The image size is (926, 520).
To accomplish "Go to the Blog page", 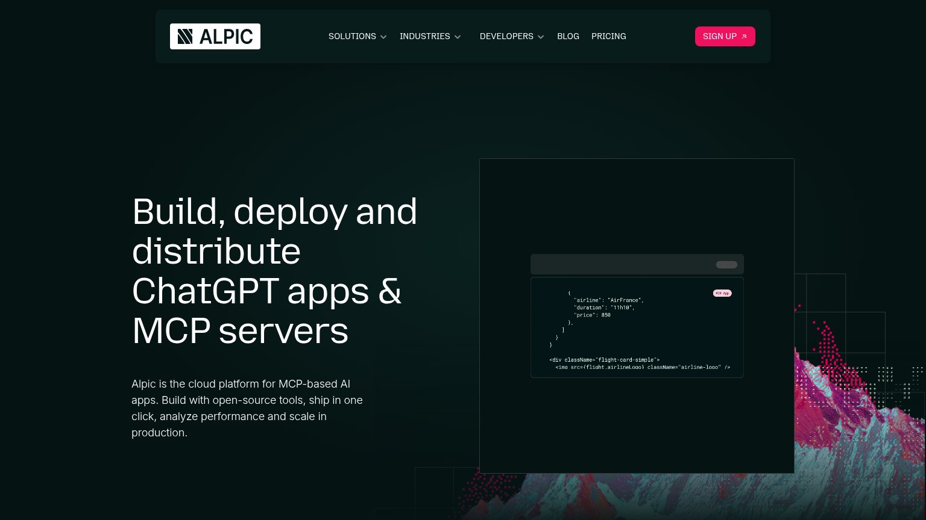I will click(568, 36).
